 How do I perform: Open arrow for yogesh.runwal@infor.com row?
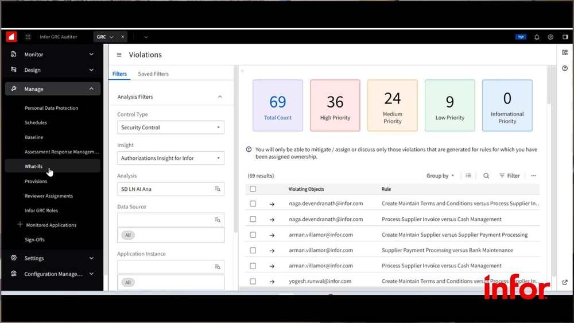272,282
